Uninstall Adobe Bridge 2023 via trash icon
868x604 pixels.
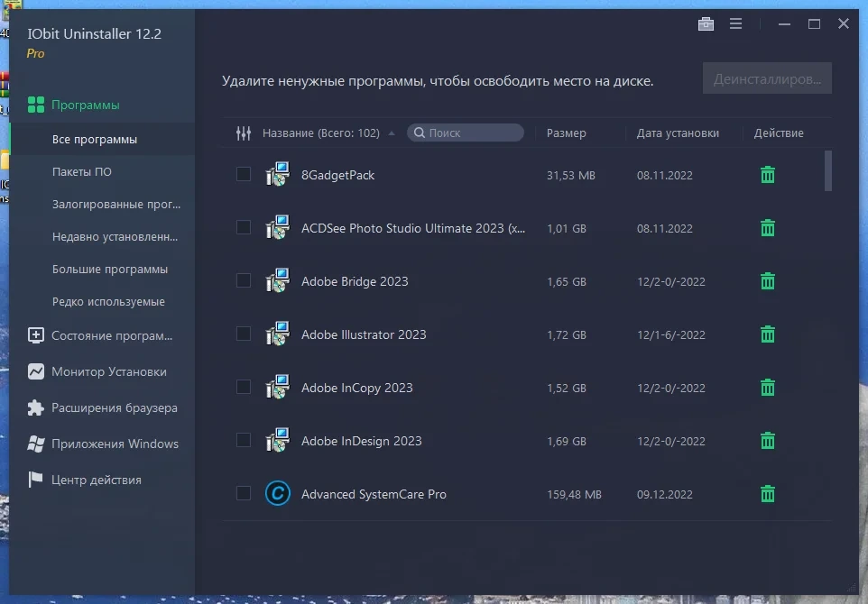[767, 281]
